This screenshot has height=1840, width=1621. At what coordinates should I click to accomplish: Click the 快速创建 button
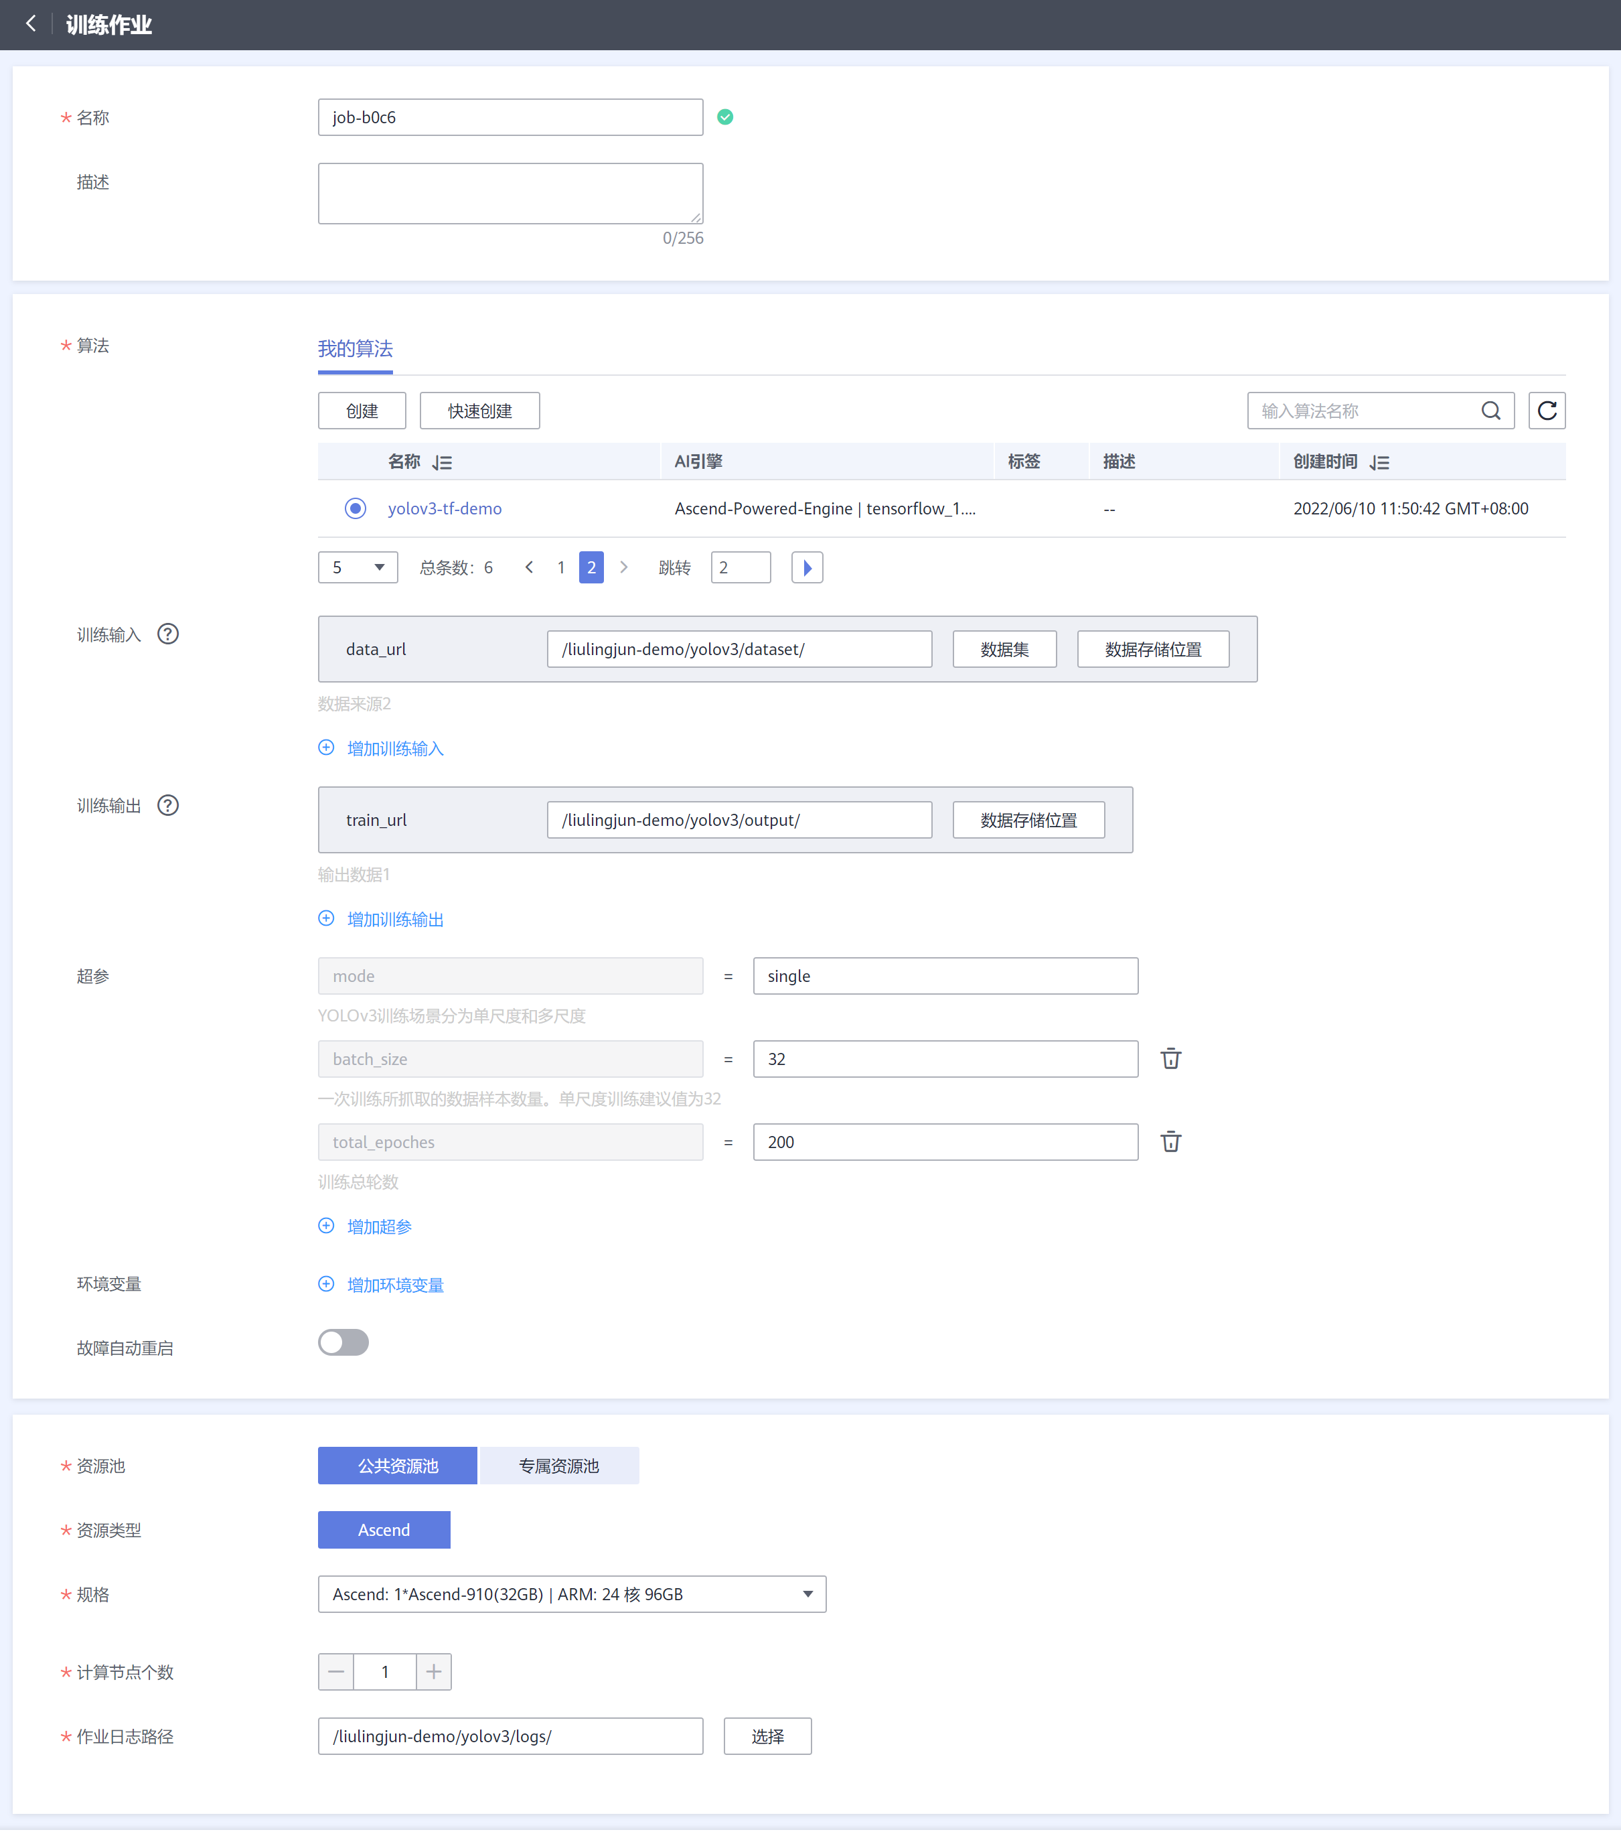point(479,411)
